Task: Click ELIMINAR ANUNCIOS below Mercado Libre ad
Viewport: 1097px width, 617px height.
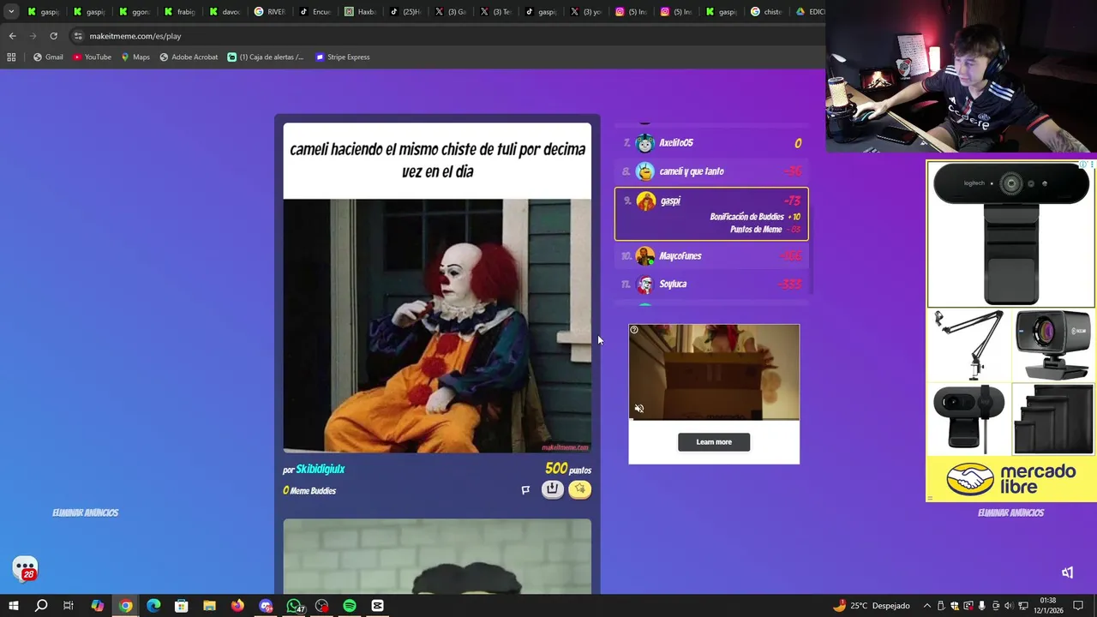Action: tap(1010, 512)
